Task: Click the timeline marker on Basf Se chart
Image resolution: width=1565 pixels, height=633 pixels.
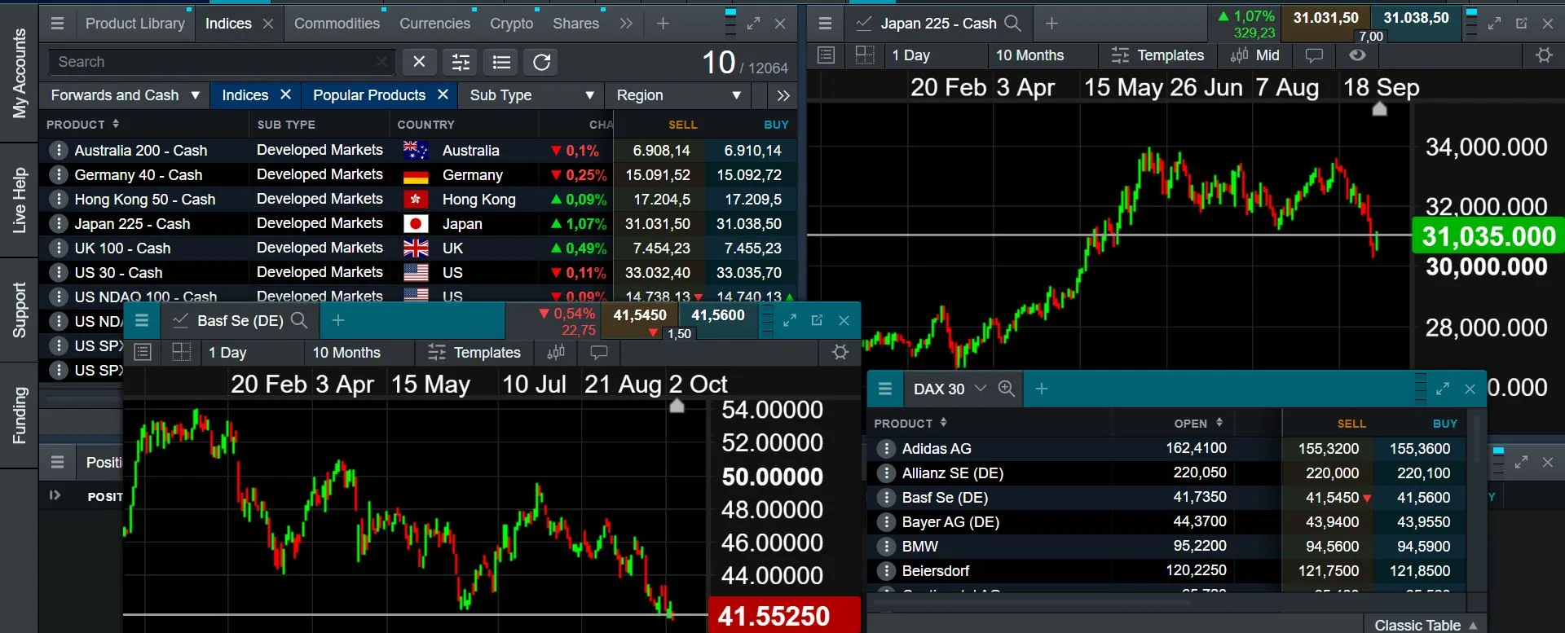Action: (677, 406)
